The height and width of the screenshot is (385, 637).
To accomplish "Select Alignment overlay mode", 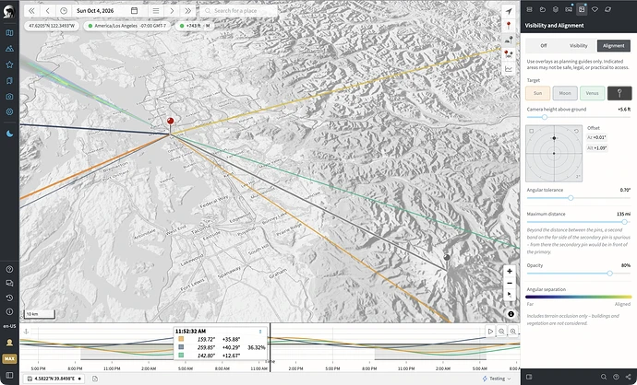I will coord(613,45).
